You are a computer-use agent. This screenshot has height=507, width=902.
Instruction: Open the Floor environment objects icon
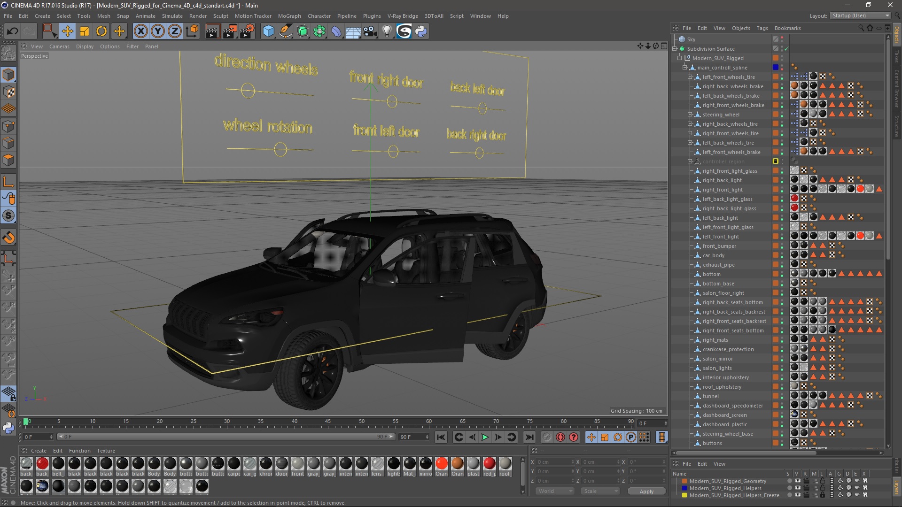[353, 31]
